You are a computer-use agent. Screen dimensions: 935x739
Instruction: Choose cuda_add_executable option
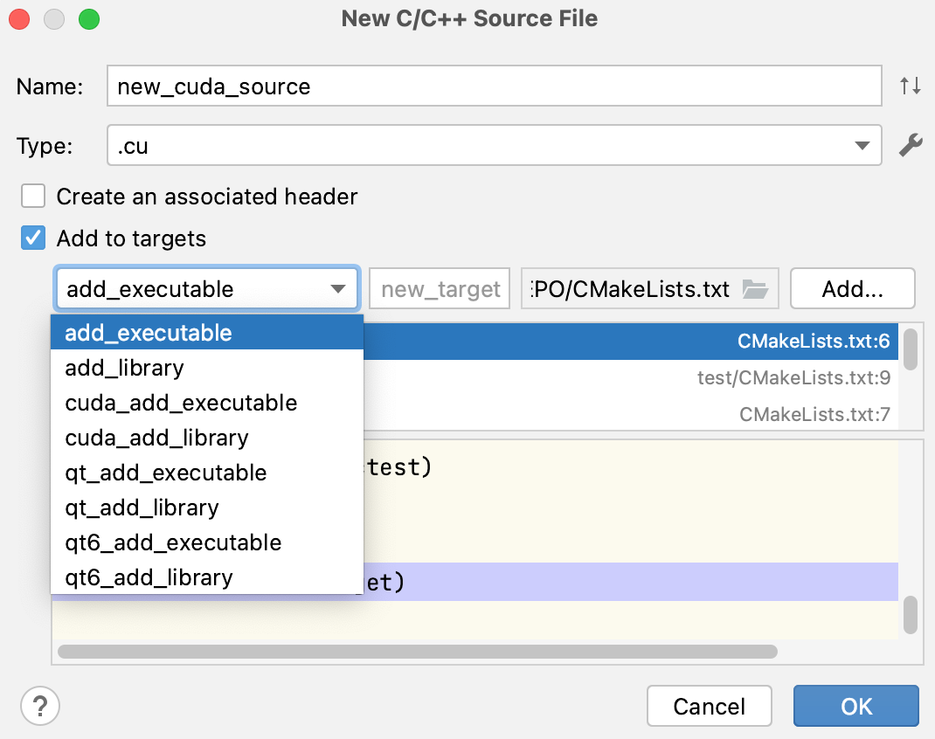click(x=181, y=403)
